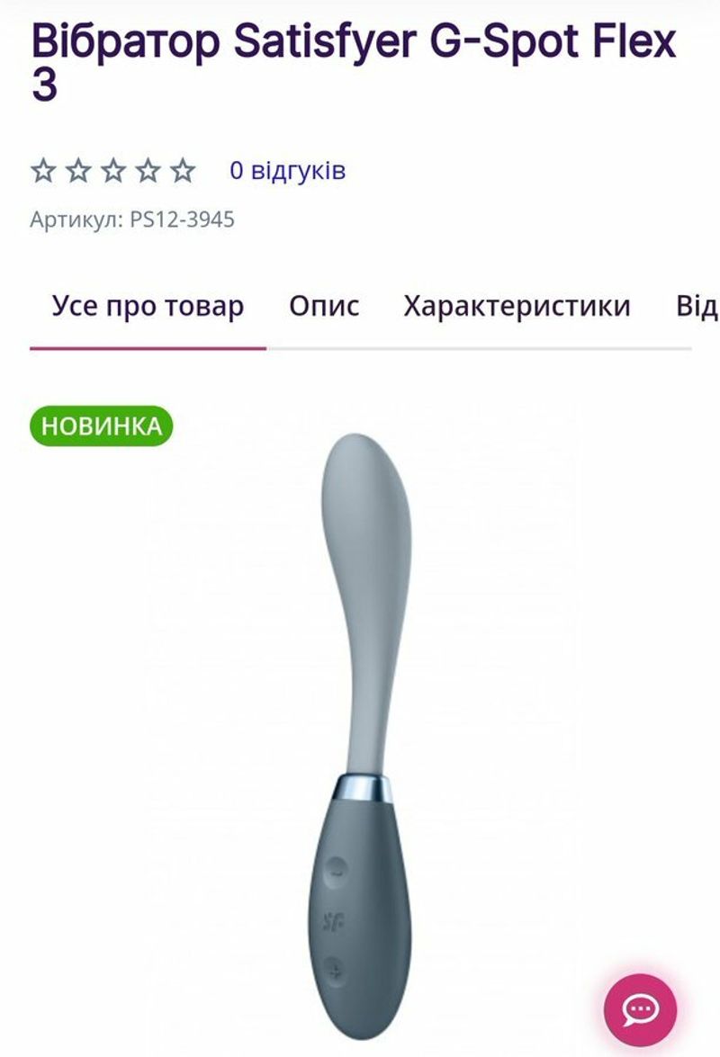Open the main product image

[361, 735]
